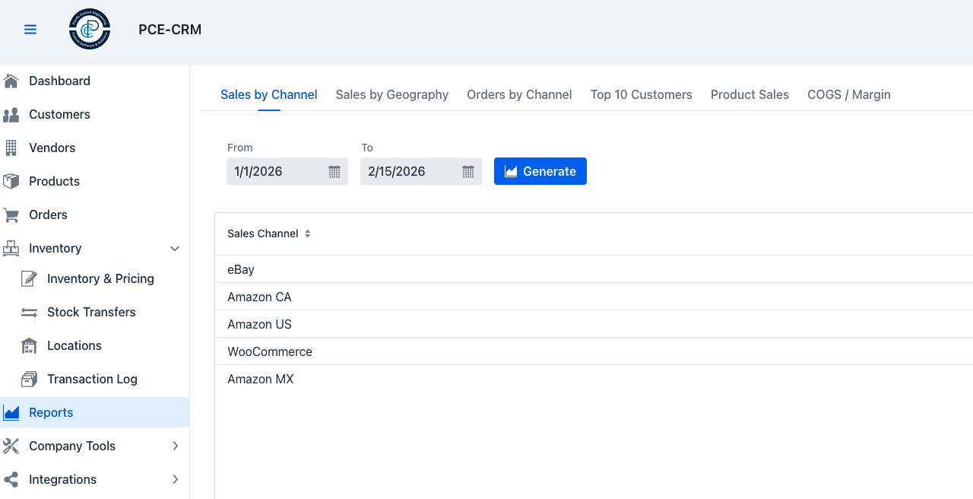Viewport: 973px width, 499px height.
Task: Click the From date input field
Action: [x=277, y=171]
